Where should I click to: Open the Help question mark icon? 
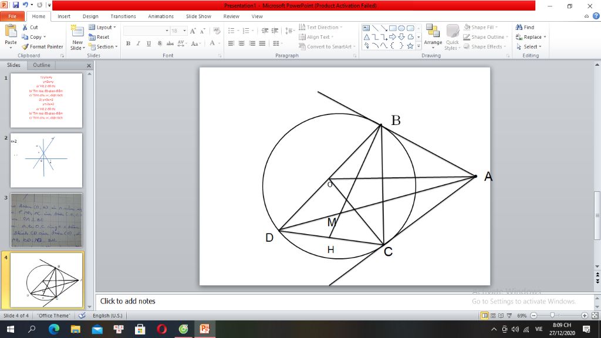pos(596,16)
